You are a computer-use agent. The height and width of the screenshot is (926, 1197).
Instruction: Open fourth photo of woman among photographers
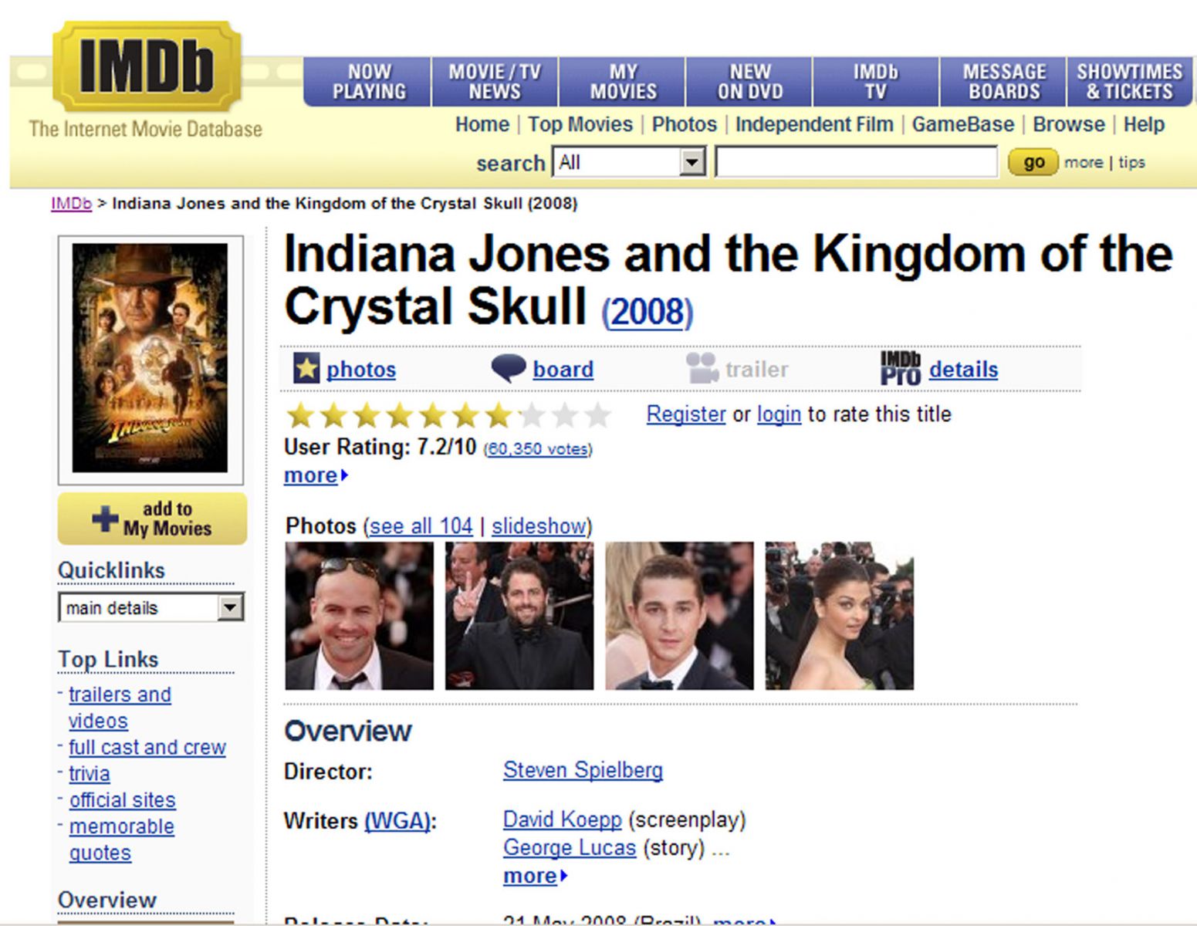tap(839, 616)
